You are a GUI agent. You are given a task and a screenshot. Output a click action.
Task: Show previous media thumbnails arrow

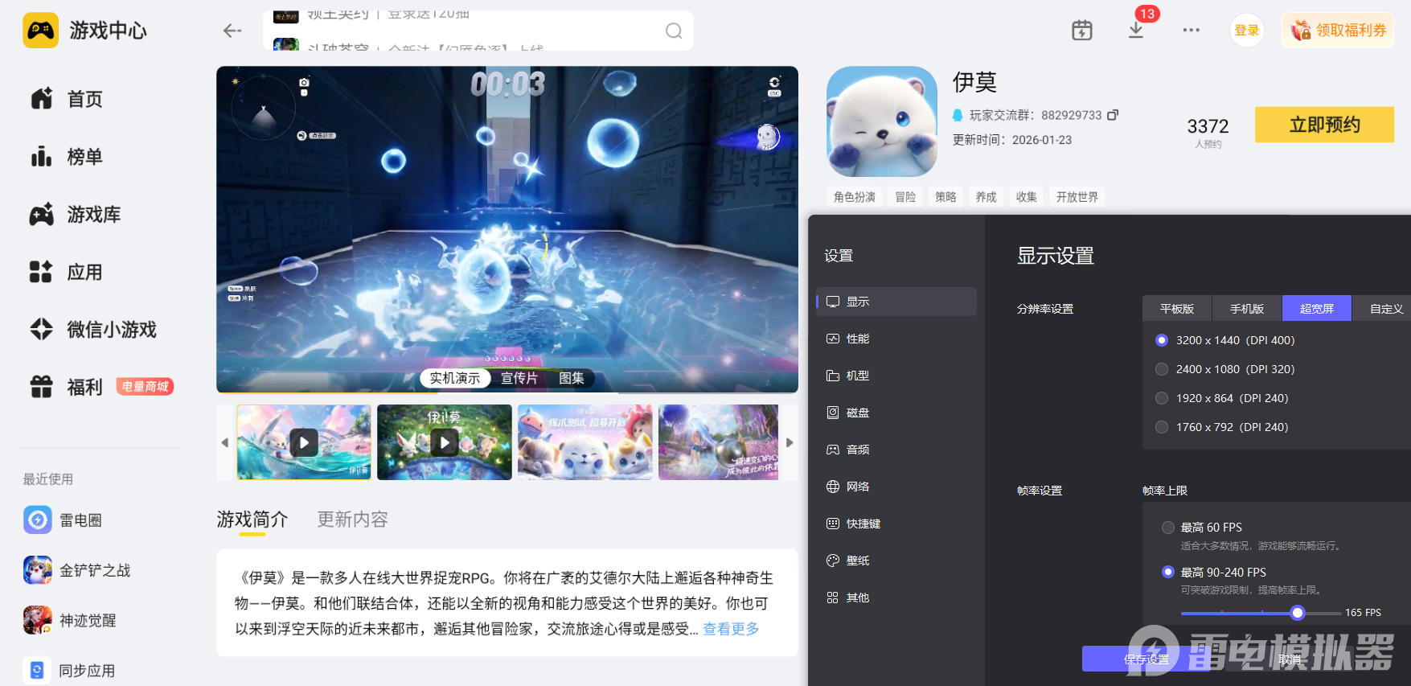[225, 442]
